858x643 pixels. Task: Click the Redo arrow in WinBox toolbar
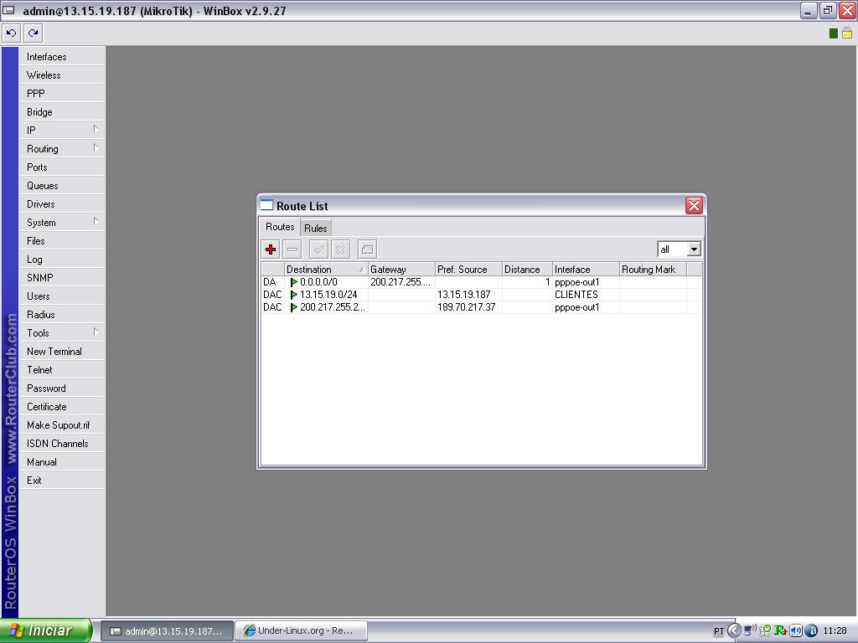tap(34, 33)
